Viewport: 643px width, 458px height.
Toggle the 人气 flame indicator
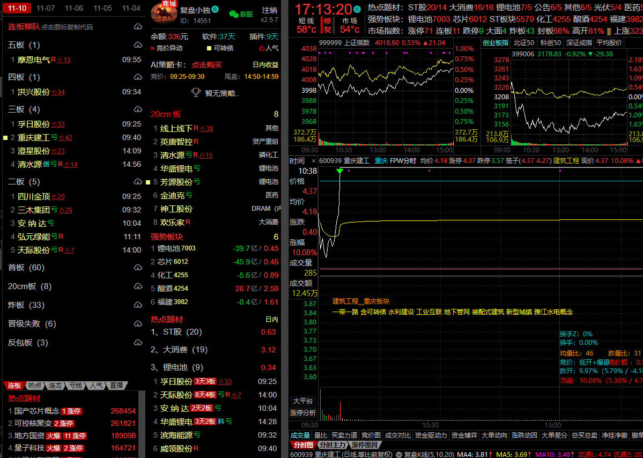tap(262, 48)
